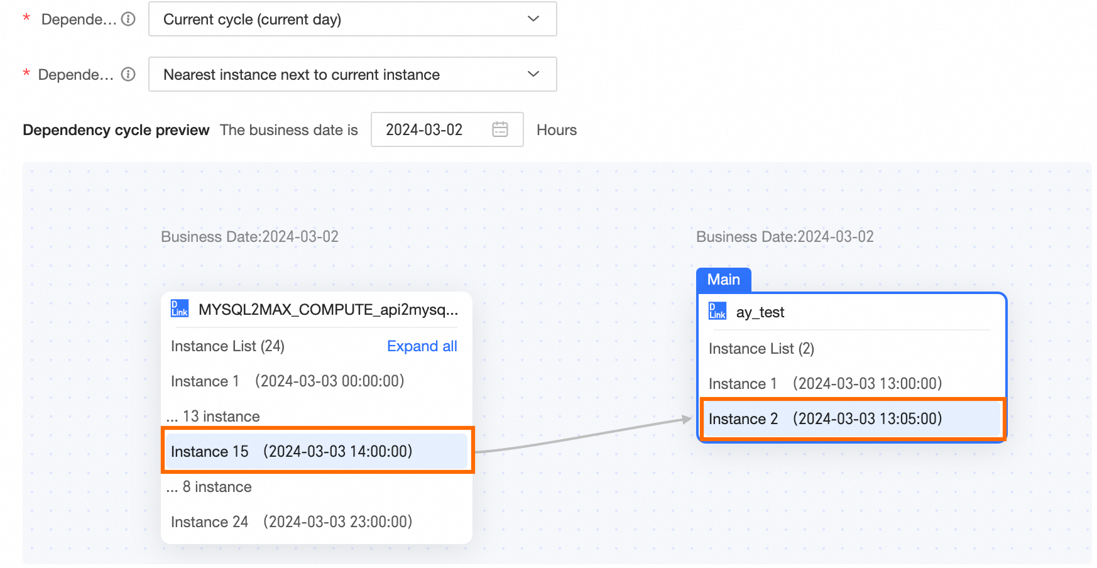Select Instance 1 (2024-03-03 00:00:00)
1097x568 pixels.
tap(288, 381)
